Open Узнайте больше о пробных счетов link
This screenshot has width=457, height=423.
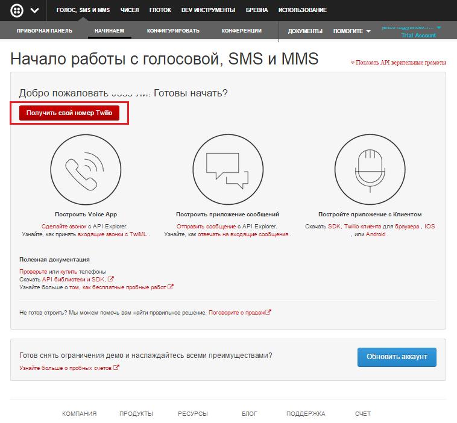point(66,368)
